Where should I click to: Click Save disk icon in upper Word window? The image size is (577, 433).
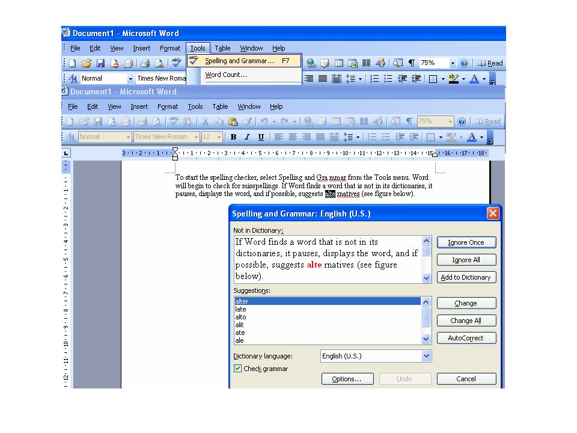100,63
